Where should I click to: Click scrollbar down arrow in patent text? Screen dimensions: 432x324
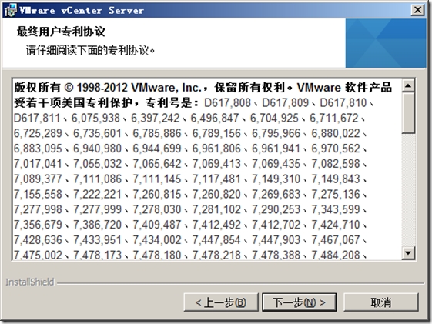pos(408,253)
